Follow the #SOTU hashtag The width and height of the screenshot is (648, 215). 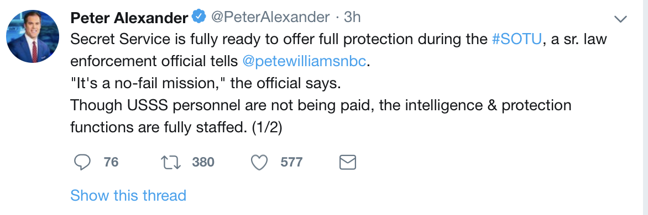pyautogui.click(x=516, y=40)
